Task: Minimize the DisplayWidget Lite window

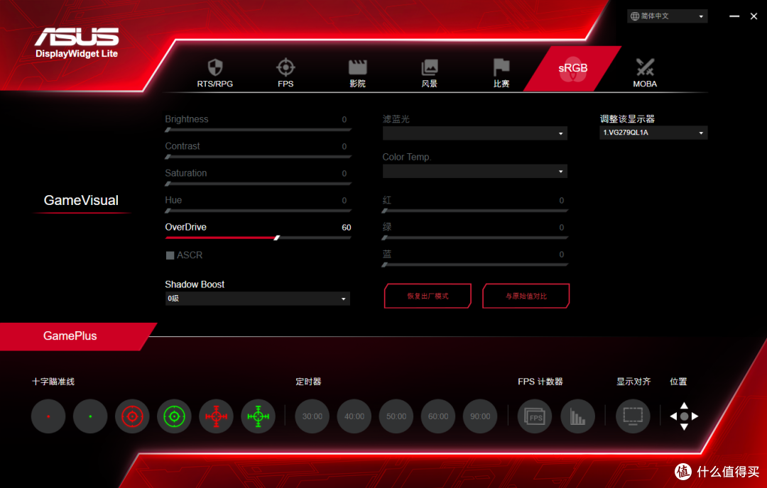Action: coord(734,16)
